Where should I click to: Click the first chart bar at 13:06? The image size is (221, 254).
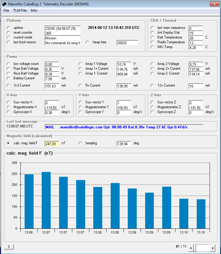tap(29, 201)
